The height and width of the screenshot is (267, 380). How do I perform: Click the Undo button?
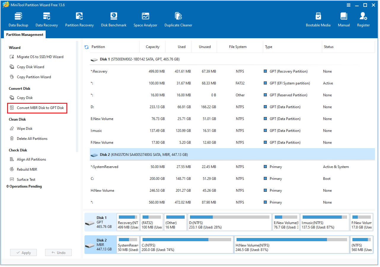click(x=58, y=253)
